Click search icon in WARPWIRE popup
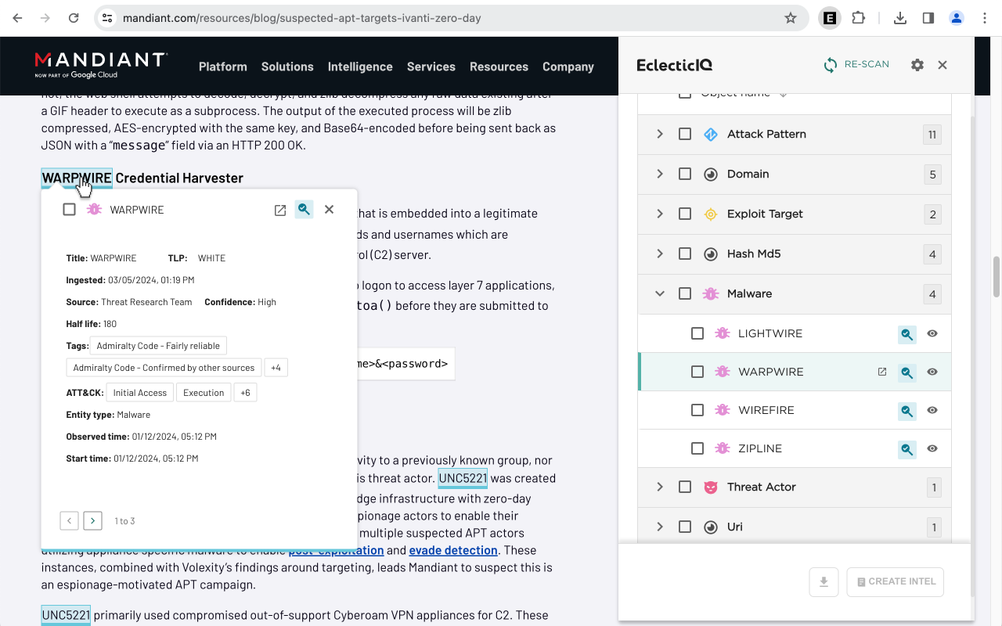Image resolution: width=1002 pixels, height=626 pixels. click(304, 210)
